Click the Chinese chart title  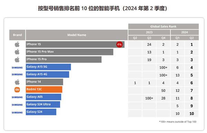point(102,8)
